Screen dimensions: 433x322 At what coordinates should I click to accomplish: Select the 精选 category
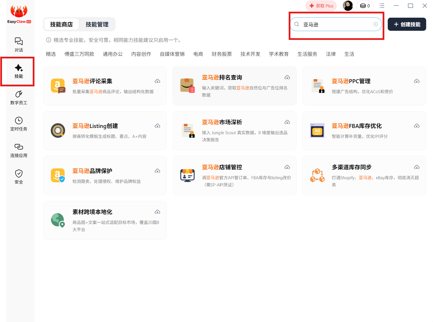51,54
